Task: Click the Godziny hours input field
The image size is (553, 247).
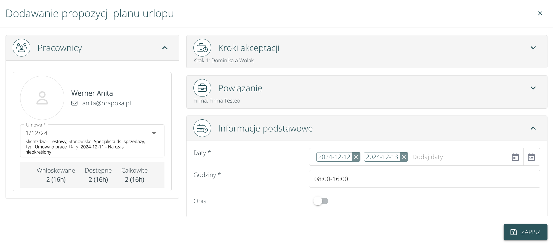Action: pos(424,179)
